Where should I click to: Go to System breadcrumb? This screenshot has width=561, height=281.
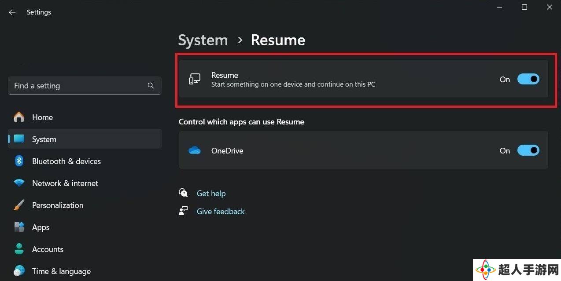(x=203, y=40)
